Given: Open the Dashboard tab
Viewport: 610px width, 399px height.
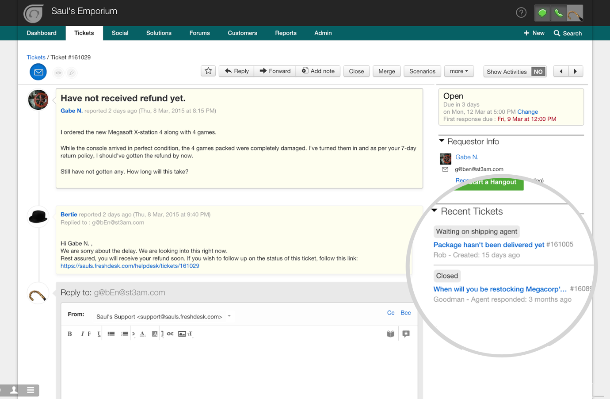Looking at the screenshot, I should [42, 33].
